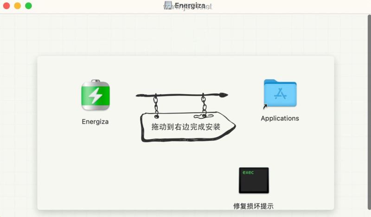The image size is (371, 217).
Task: Minimize the window with the yellow button
Action: click(x=18, y=6)
